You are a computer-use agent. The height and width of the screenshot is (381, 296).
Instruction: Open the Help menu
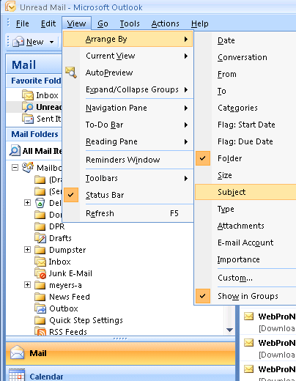200,23
